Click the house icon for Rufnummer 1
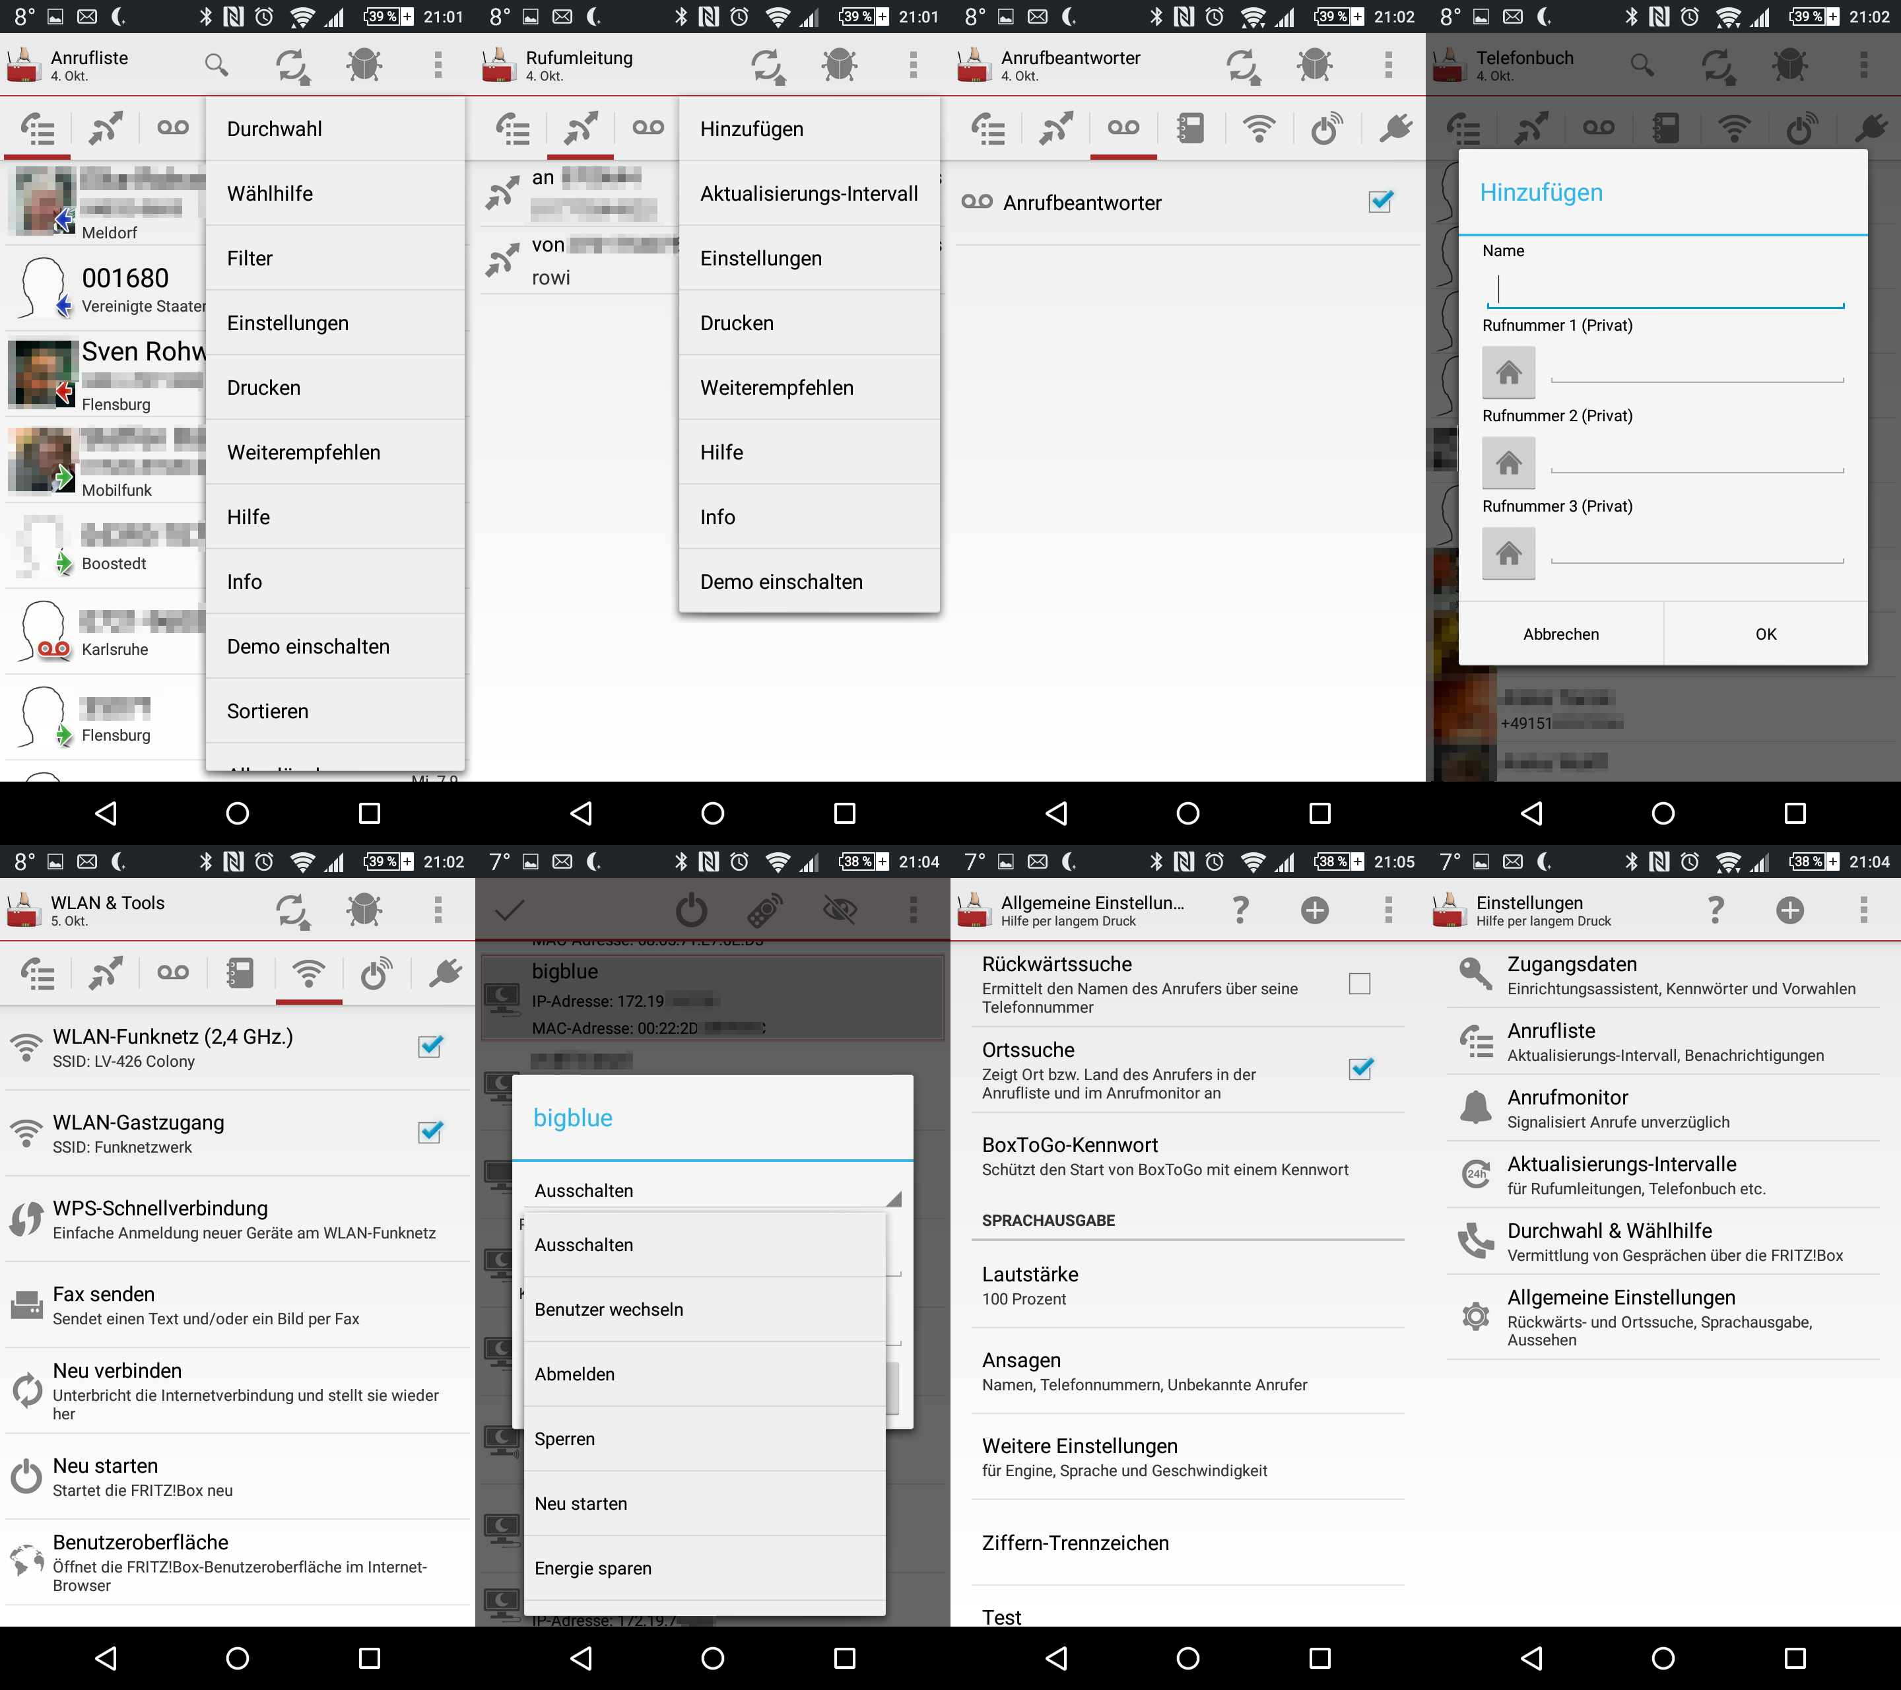 [x=1508, y=373]
